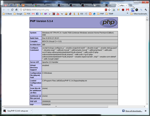This screenshot has width=150, height=116.
Task: Open the Facebook bookmark in bookmarks bar
Action: tap(37, 14)
